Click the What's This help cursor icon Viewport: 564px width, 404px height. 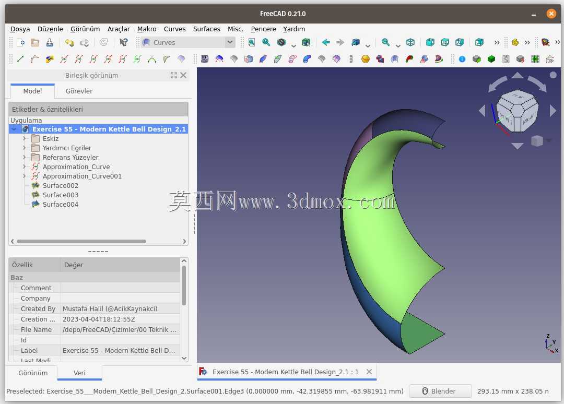(x=123, y=42)
